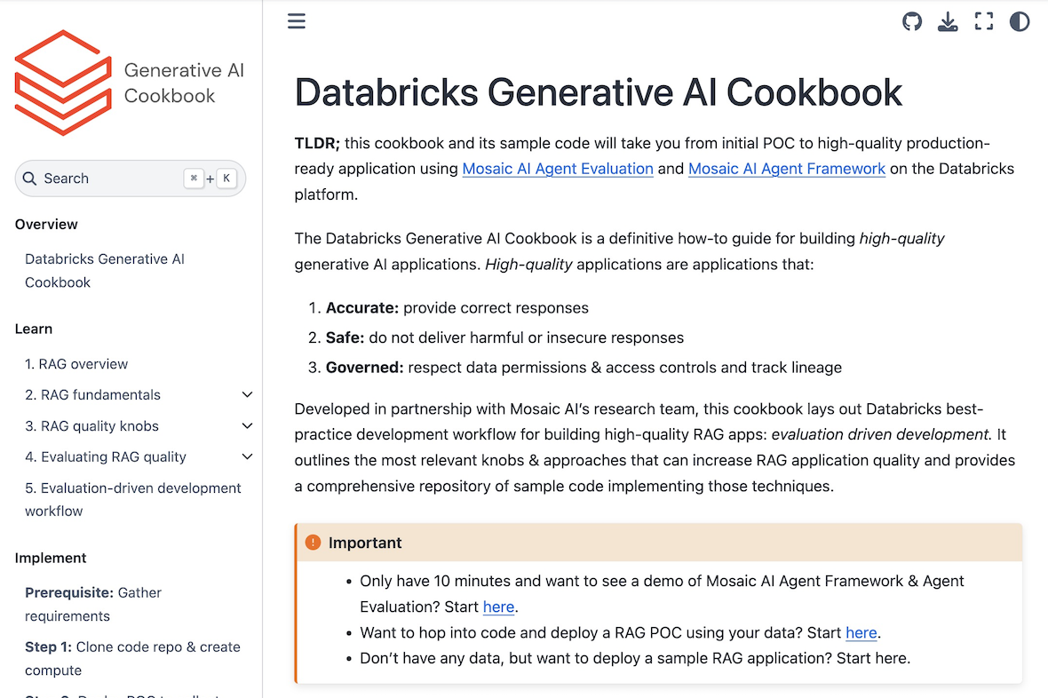Click the download page icon
Viewport: 1048px width, 698px height.
click(948, 21)
